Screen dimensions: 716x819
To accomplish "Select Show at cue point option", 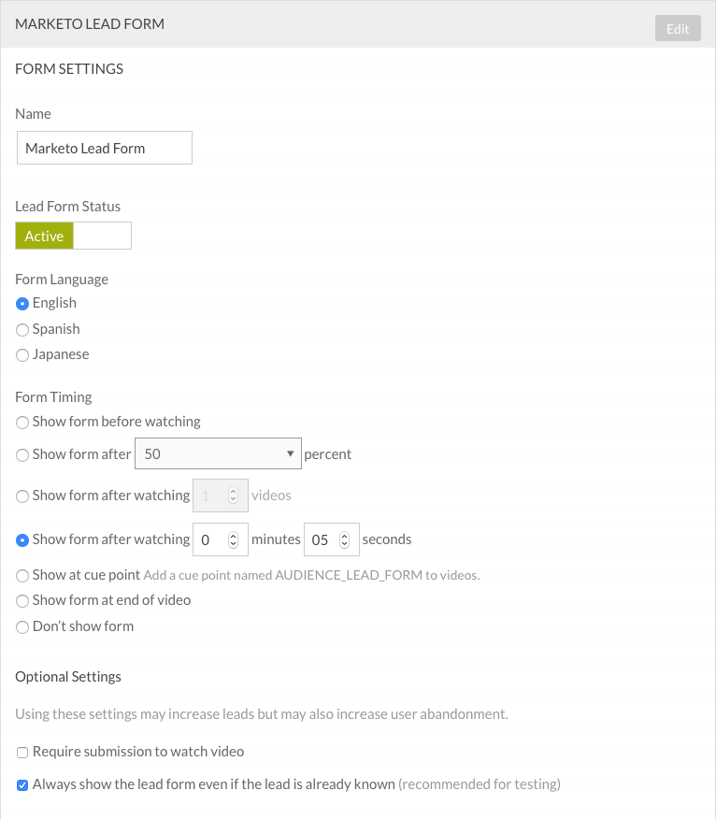I will tap(22, 576).
